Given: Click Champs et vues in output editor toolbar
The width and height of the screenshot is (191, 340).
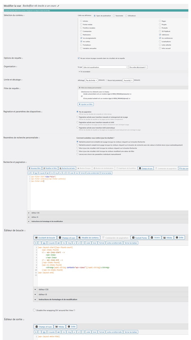Looking at the screenshot, I should click(x=44, y=326).
